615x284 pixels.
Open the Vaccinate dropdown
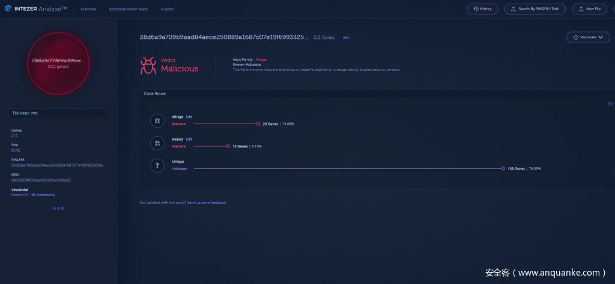587,37
